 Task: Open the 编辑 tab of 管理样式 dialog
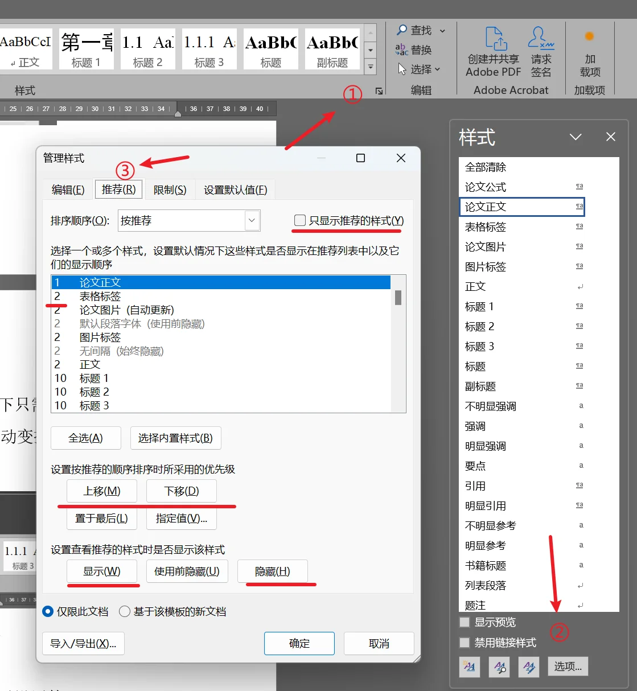coord(67,190)
